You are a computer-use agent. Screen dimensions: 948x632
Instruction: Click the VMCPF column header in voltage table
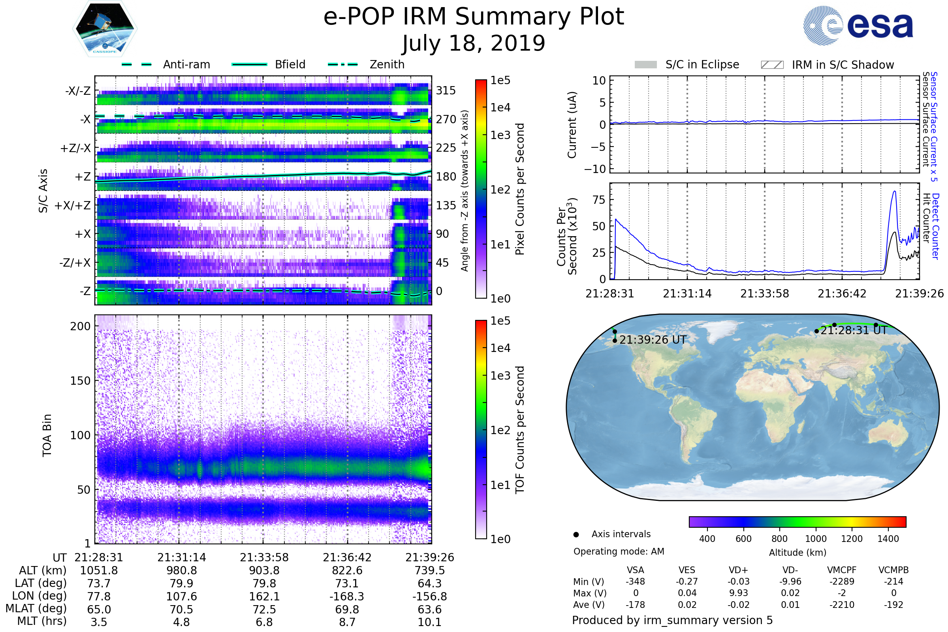point(842,570)
